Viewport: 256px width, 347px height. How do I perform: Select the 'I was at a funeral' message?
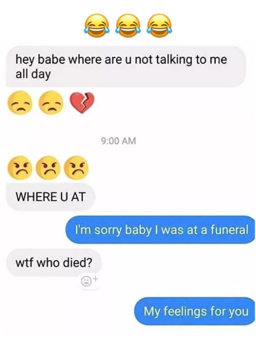click(160, 229)
